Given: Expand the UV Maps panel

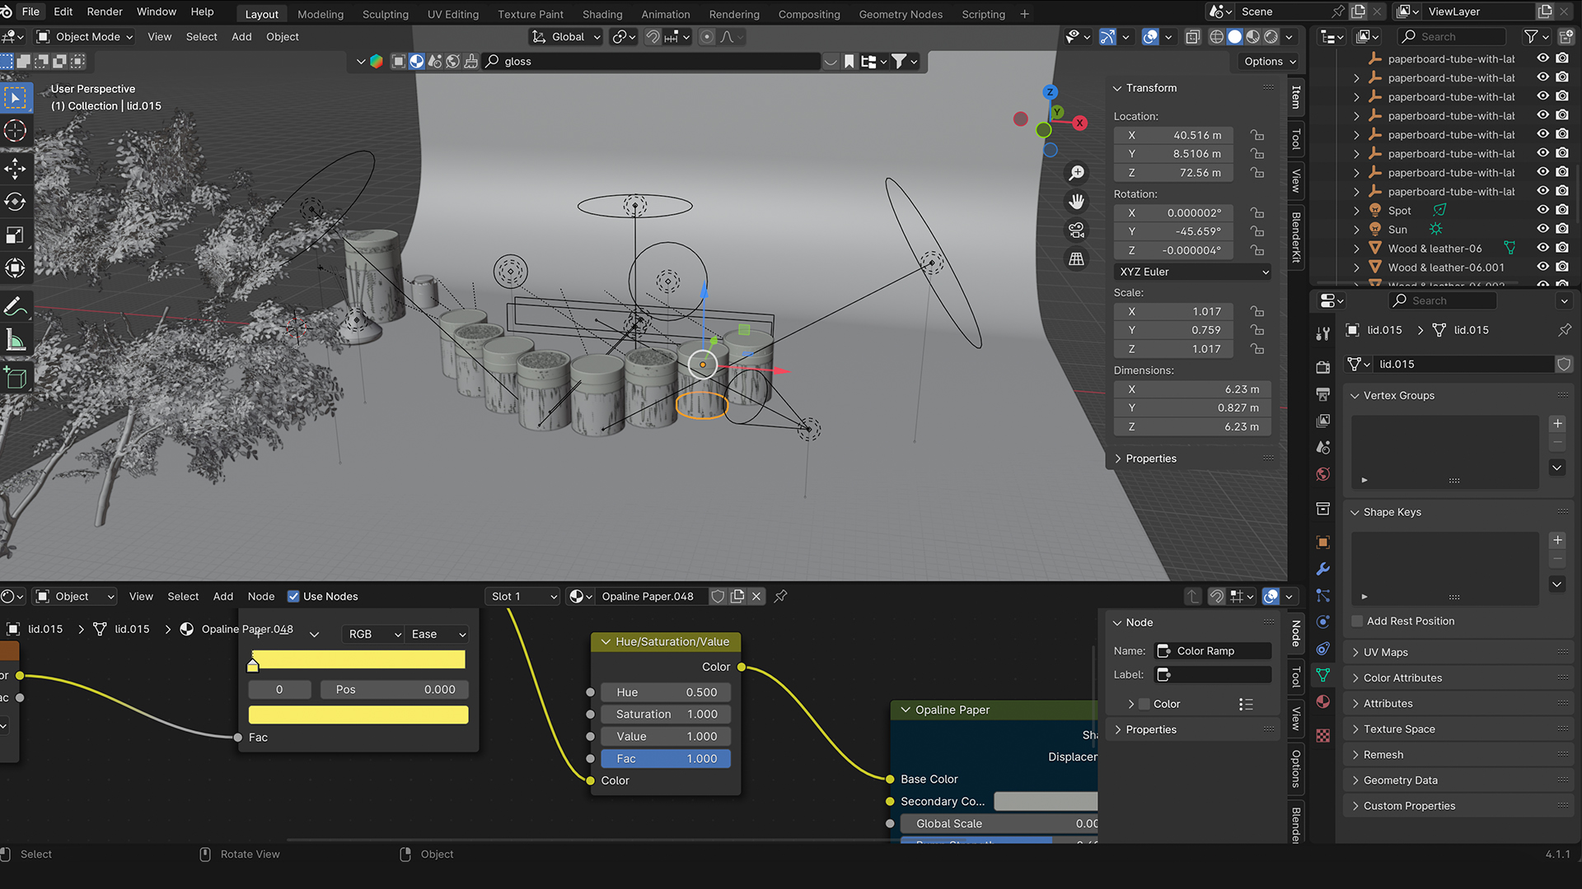Looking at the screenshot, I should (x=1385, y=652).
